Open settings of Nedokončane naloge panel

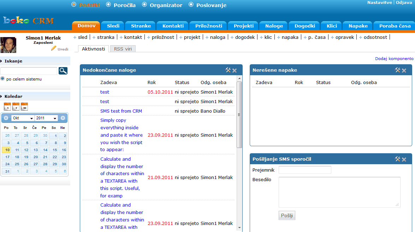point(228,70)
